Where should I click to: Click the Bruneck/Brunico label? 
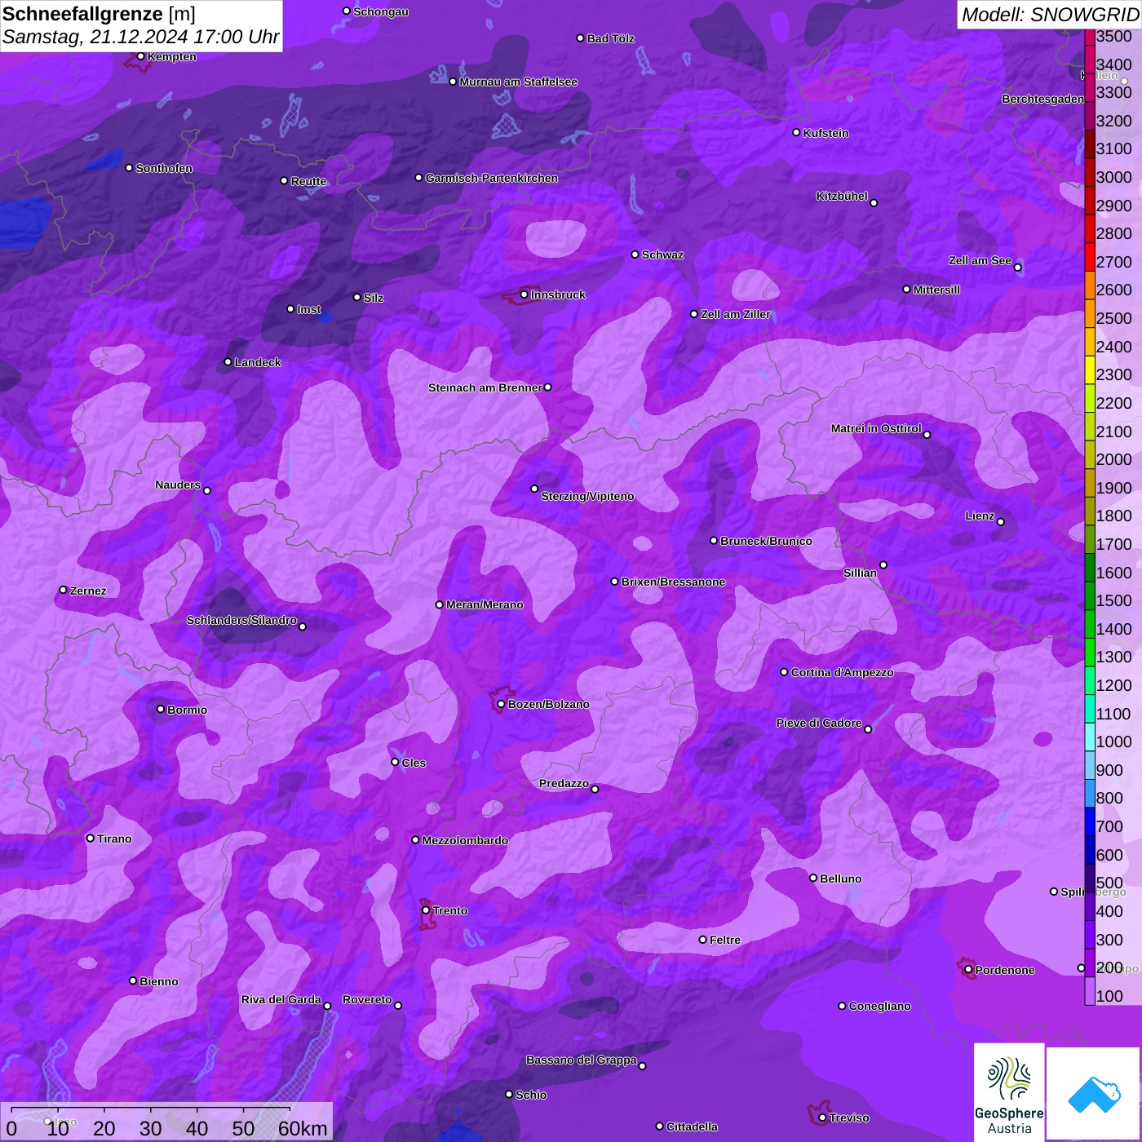tap(766, 541)
